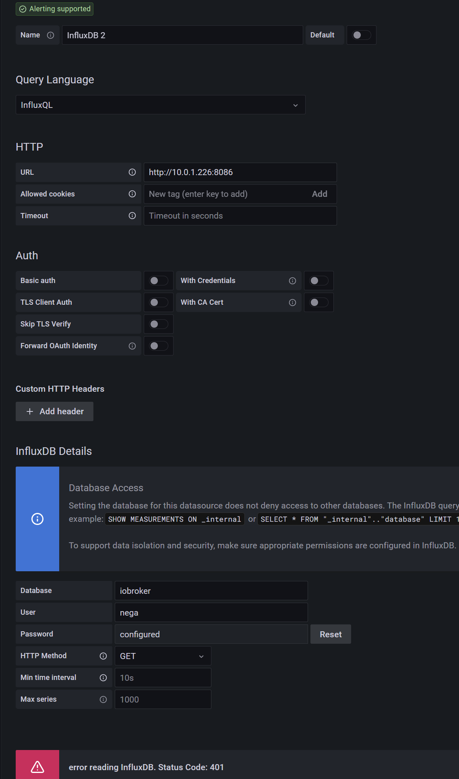The image size is (459, 779).
Task: Click the SHOW MEASUREMENTS ON _internal code
Action: 174,519
